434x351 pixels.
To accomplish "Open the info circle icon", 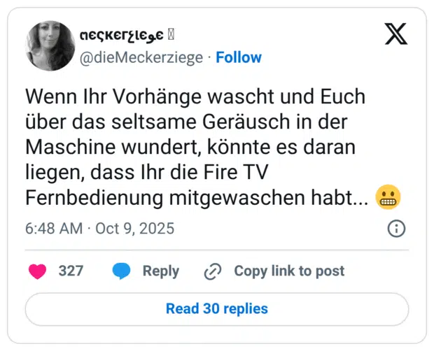I will (395, 229).
